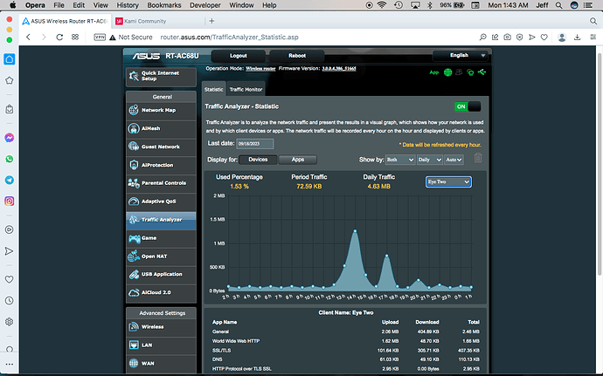Viewport: 603px width, 376px height.
Task: Click the App status link icon
Action: (433, 72)
